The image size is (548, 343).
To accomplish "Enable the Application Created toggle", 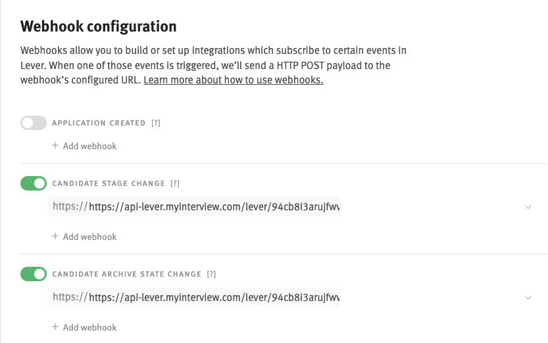I will coord(34,123).
